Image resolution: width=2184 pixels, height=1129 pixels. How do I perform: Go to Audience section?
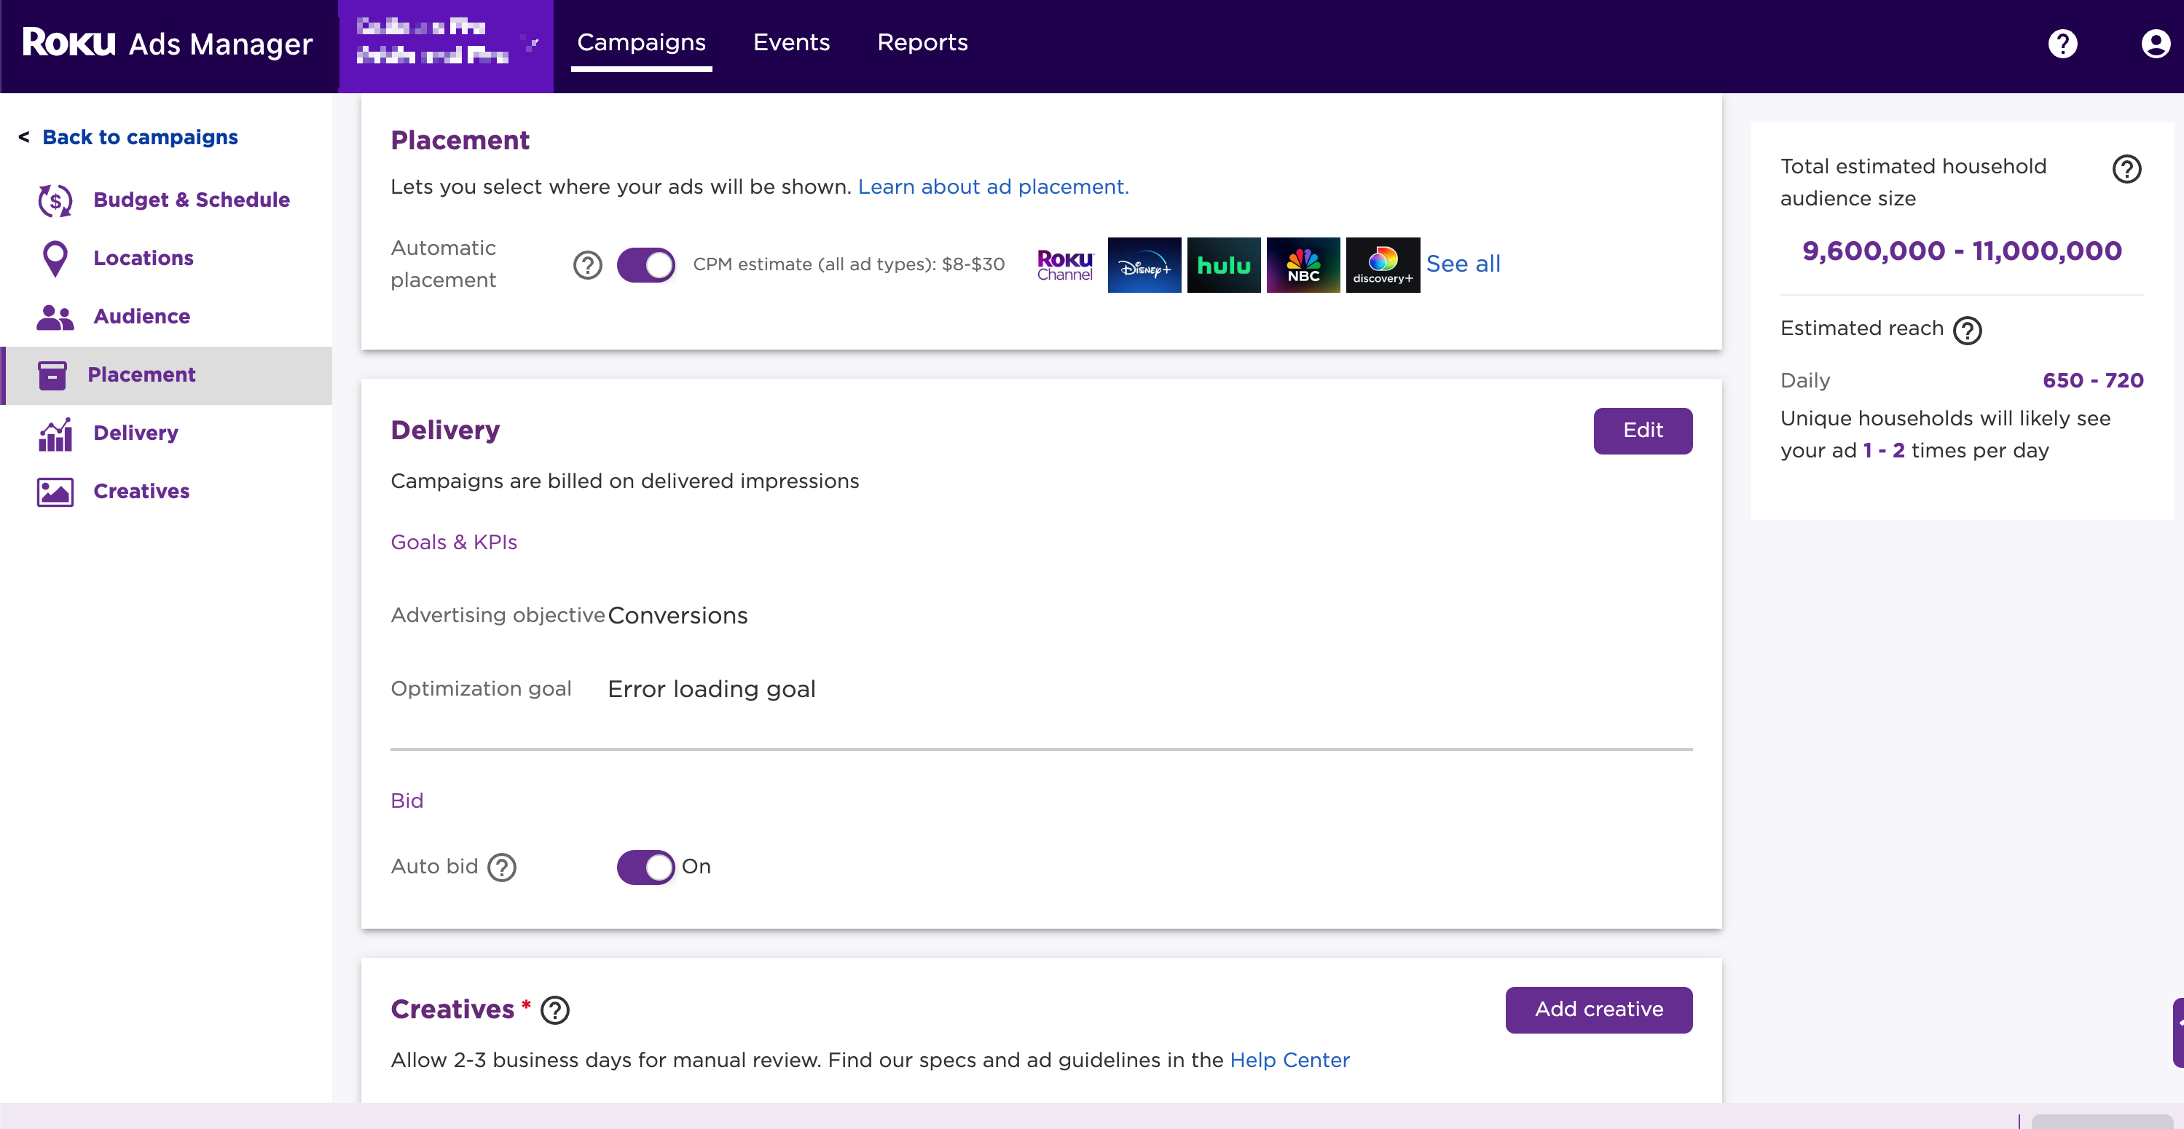141,317
